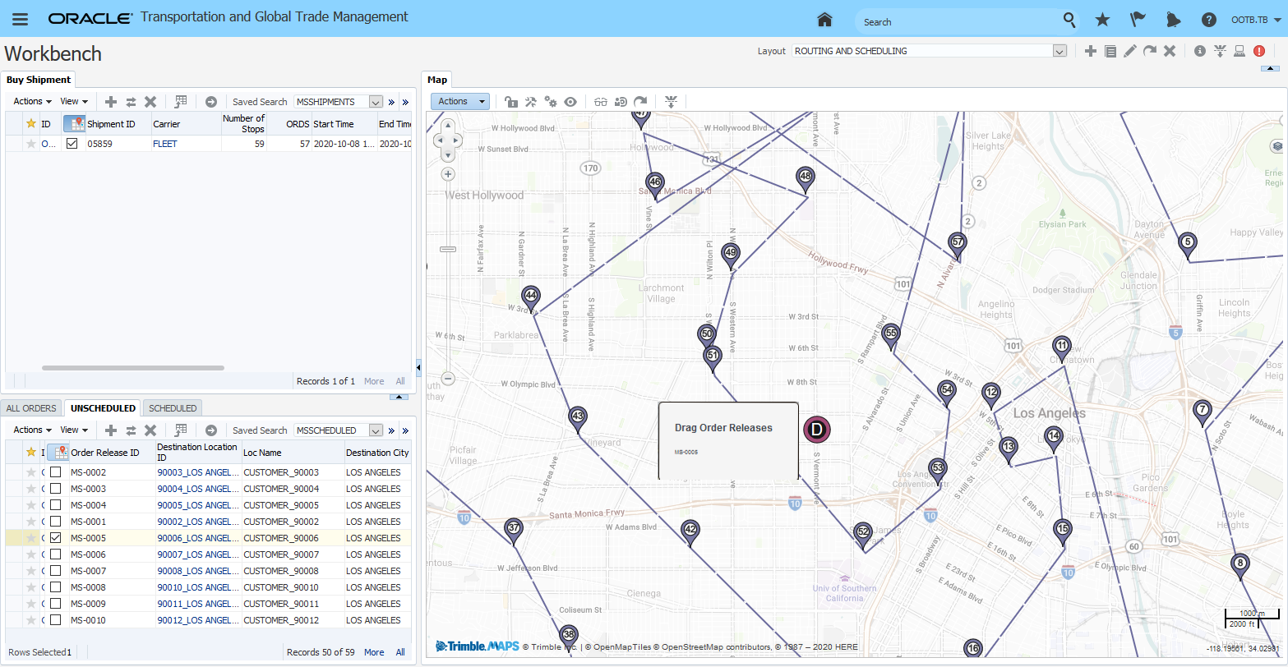Go to the Home page icon
The width and height of the screenshot is (1288, 667).
click(x=824, y=20)
